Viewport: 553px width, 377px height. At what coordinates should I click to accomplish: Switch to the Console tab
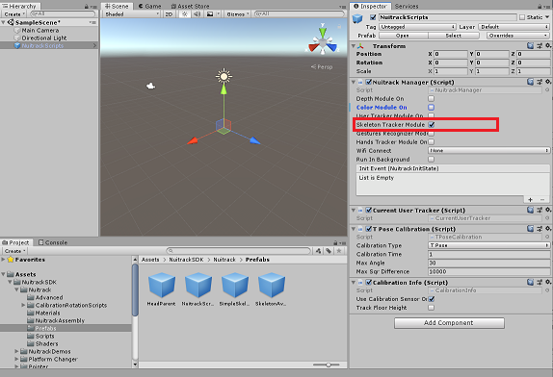(53, 242)
